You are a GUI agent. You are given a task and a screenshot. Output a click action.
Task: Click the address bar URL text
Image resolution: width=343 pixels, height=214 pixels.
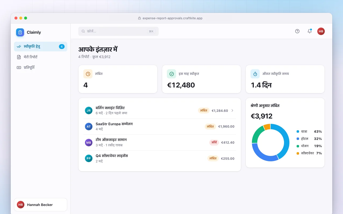[x=173, y=18]
